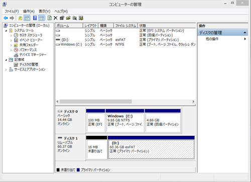
Task: Open the 表示(V) menu
Action: pos(45,12)
